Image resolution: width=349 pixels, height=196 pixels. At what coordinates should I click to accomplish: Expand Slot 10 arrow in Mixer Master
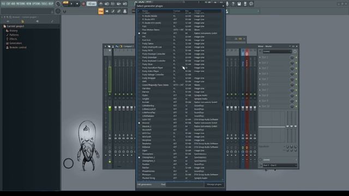(x=260, y=107)
